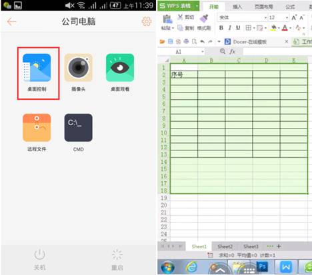Click the undo arrow icon
Viewport: 312px width, 275px height.
(x=202, y=41)
